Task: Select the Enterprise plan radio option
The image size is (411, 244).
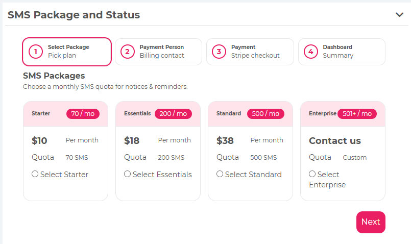Action: pos(312,174)
